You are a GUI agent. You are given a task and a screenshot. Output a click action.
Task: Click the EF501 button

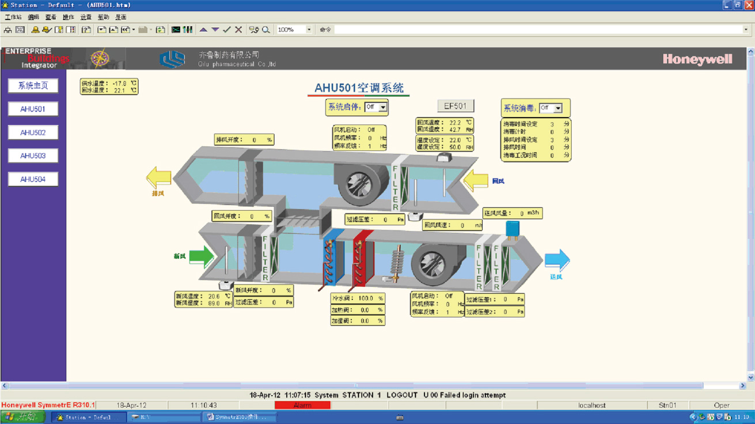tap(456, 106)
